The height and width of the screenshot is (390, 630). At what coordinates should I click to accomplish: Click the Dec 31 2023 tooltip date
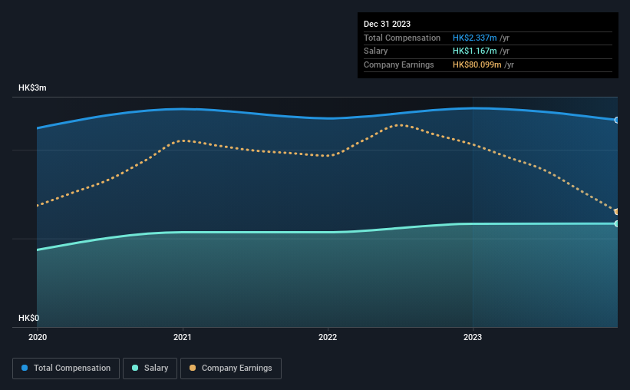click(387, 24)
